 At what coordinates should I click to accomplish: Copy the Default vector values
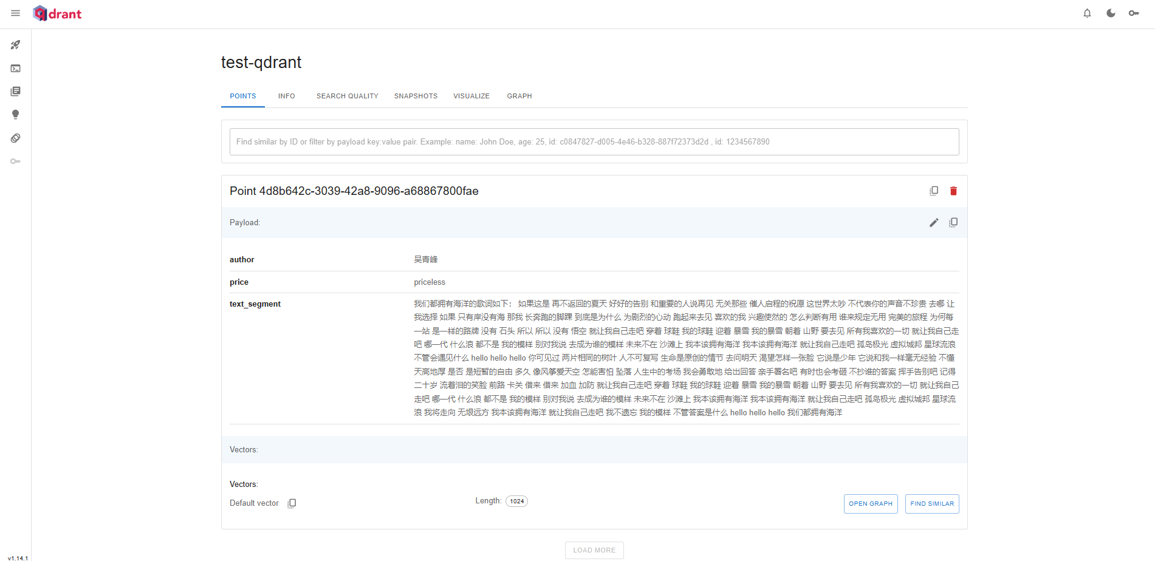pos(292,503)
